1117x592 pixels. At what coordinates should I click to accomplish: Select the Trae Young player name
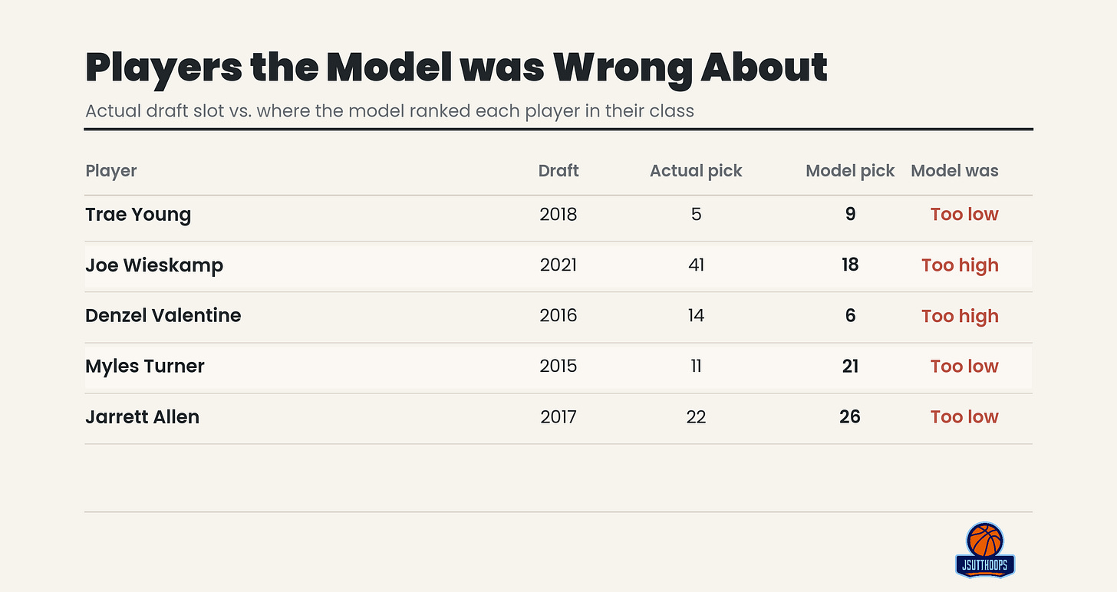click(x=138, y=215)
